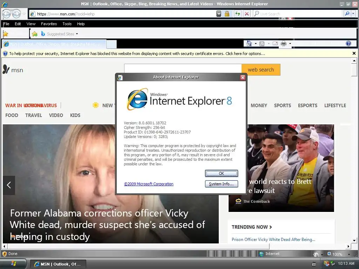
Task: Open the Brett Favre lawsuit story thumbnail
Action: click(x=290, y=168)
